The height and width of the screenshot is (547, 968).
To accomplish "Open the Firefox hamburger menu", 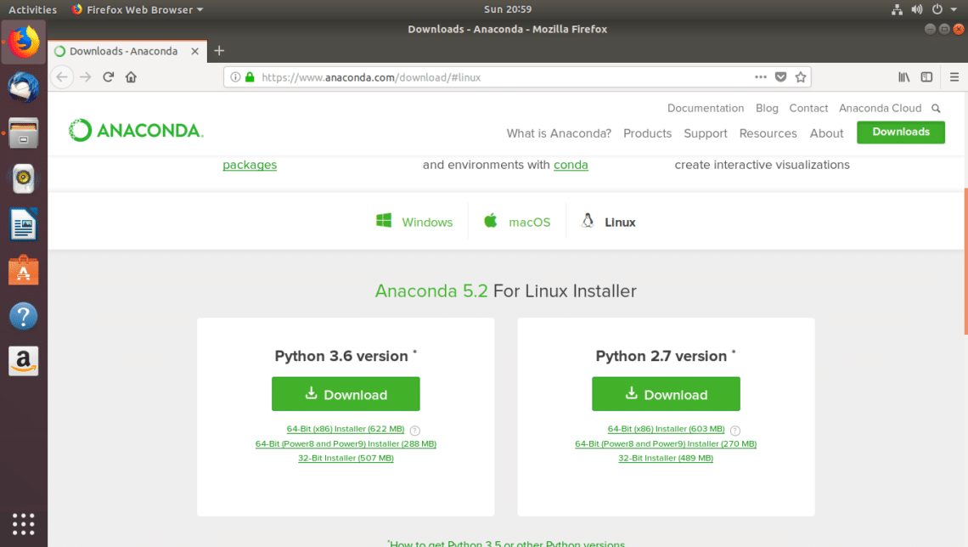I will pos(954,77).
